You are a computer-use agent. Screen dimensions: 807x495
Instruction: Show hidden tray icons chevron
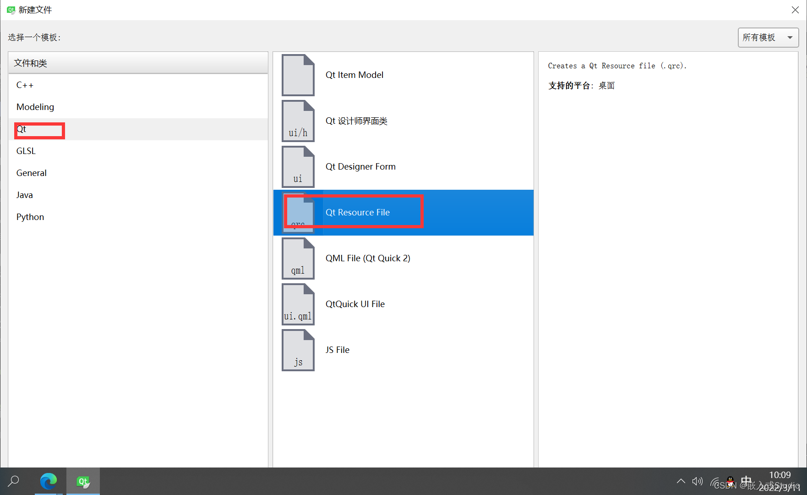[x=681, y=481]
